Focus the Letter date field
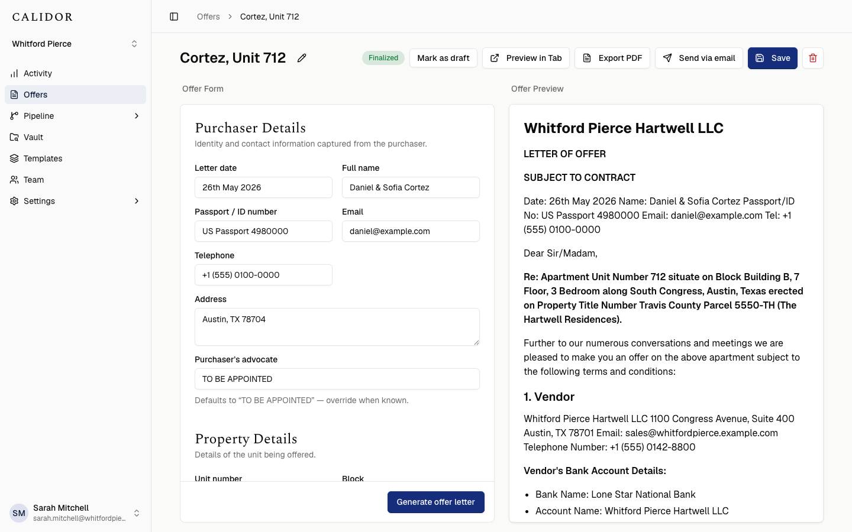Image resolution: width=852 pixels, height=532 pixels. pos(263,187)
